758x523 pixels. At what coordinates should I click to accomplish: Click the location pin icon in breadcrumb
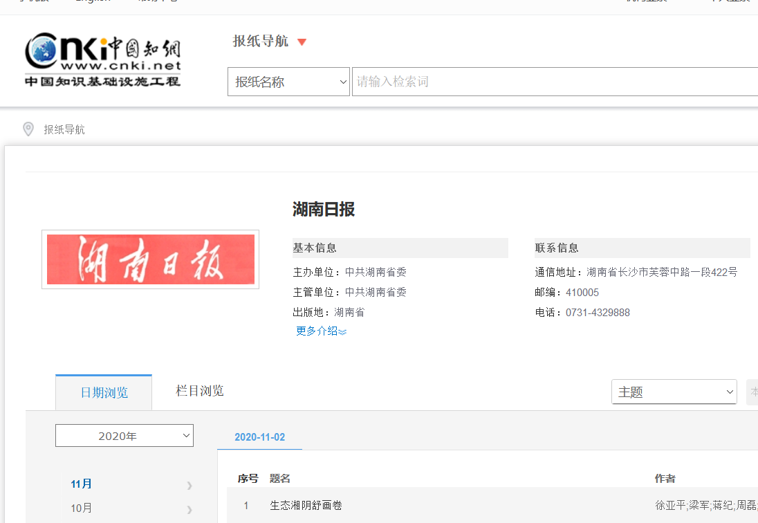coord(28,129)
